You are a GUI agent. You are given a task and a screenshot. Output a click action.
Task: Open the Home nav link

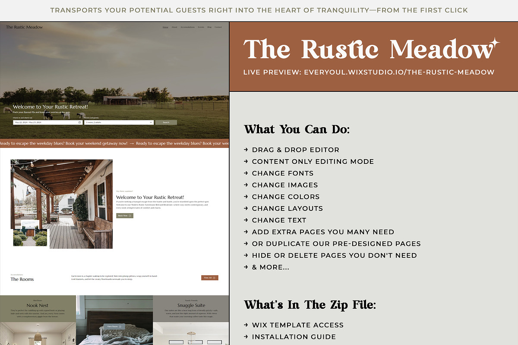pos(165,27)
